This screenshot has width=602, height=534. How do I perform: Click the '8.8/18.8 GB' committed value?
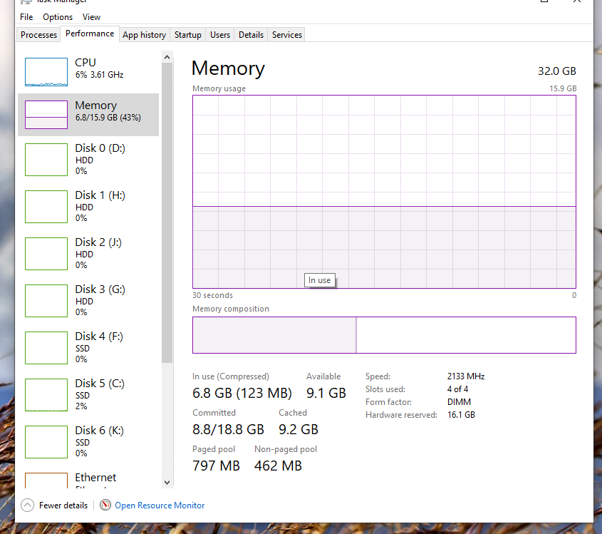[228, 429]
